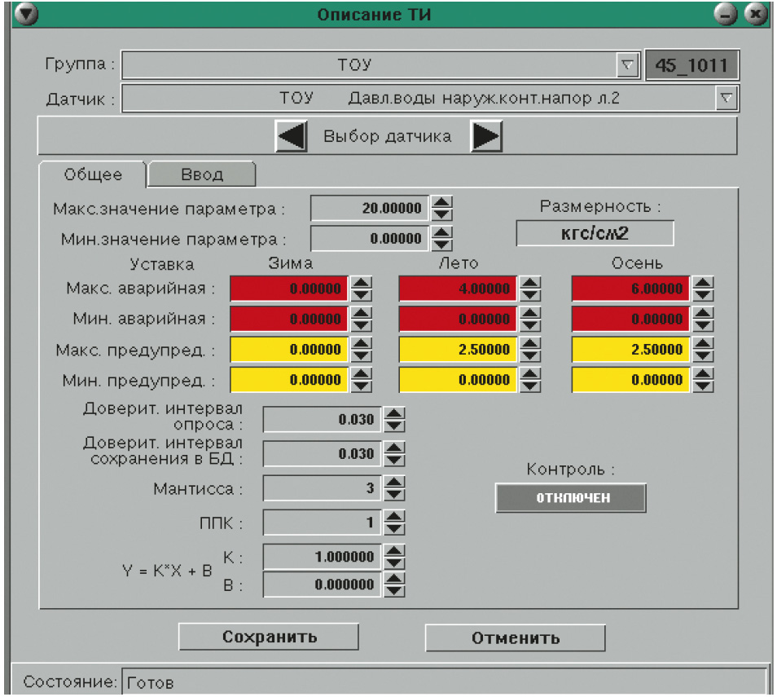Screen dimensions: 777x697
Task: Decrease Макс.значение параметра with down arrow
Action: (x=441, y=214)
